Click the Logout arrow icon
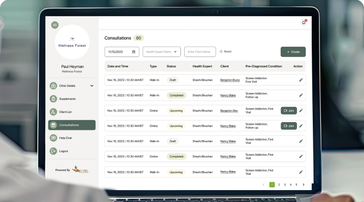The image size is (364, 202). click(53, 151)
